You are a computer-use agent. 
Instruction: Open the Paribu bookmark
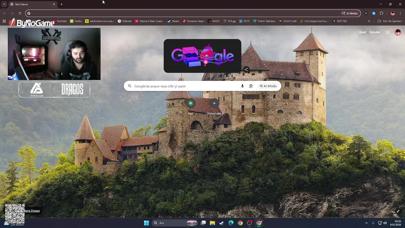click(76, 21)
